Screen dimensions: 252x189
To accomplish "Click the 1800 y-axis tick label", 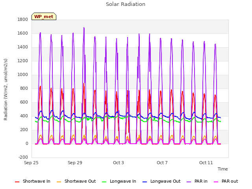I will click(x=23, y=19).
